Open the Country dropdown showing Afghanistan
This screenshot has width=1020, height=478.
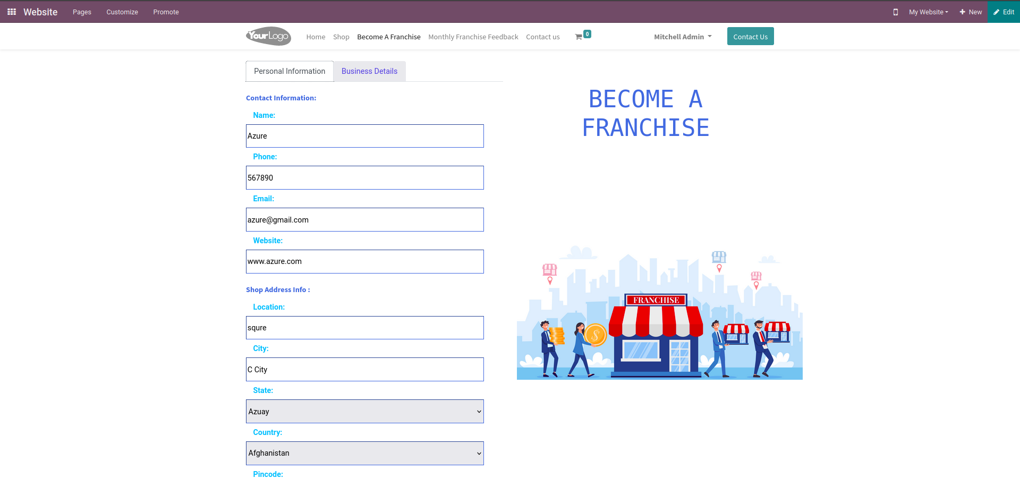pyautogui.click(x=365, y=453)
